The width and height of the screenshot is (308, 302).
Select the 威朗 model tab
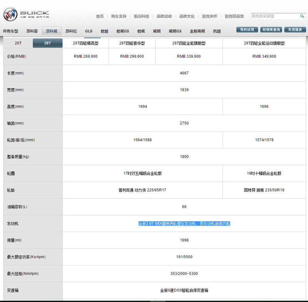tap(157, 31)
